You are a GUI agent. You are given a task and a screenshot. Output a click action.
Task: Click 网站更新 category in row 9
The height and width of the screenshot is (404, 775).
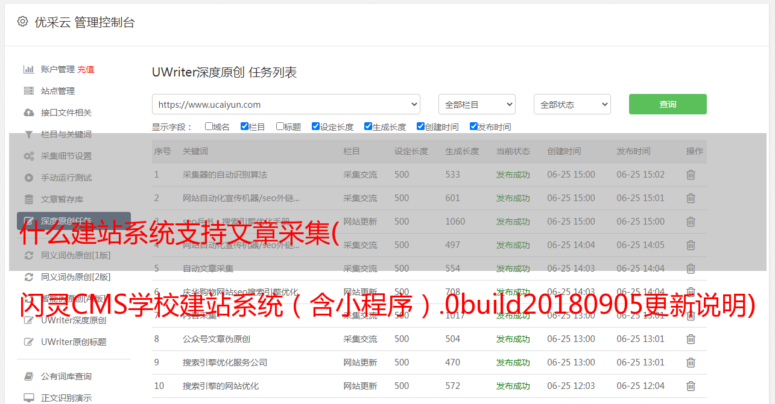pyautogui.click(x=360, y=362)
